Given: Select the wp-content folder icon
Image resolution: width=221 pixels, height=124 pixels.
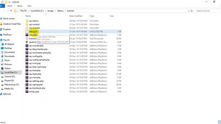Looking at the screenshot, I should tap(27, 24).
